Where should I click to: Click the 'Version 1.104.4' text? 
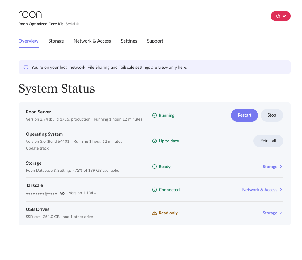(83, 193)
